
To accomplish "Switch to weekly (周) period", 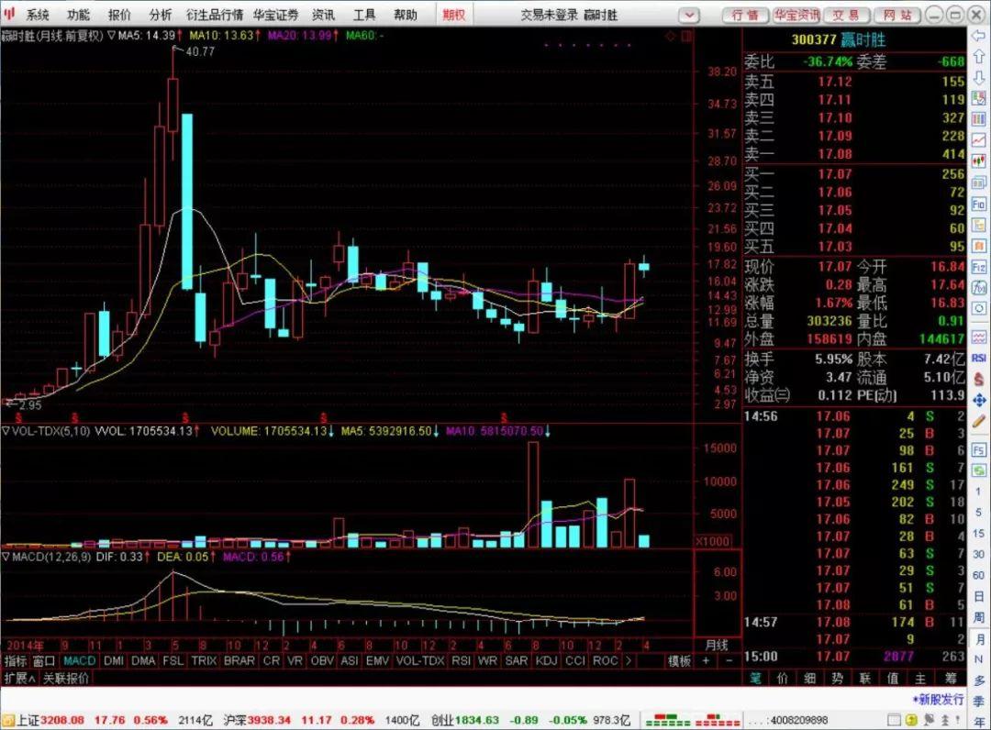I will 978,617.
